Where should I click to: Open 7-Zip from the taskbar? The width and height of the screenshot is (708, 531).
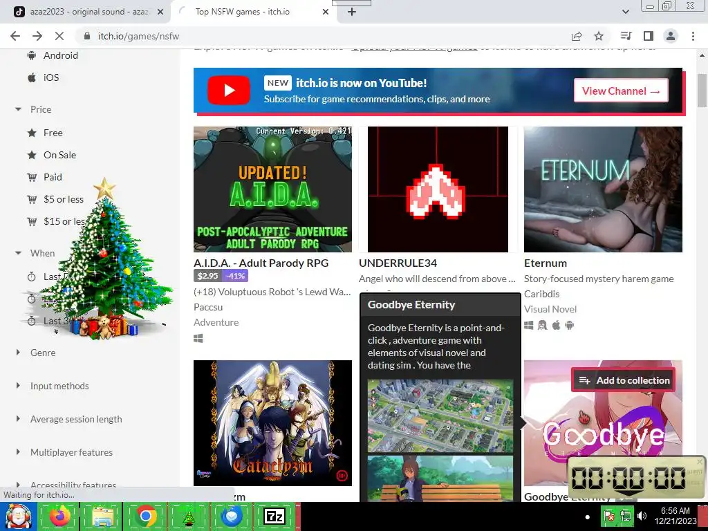(x=274, y=516)
